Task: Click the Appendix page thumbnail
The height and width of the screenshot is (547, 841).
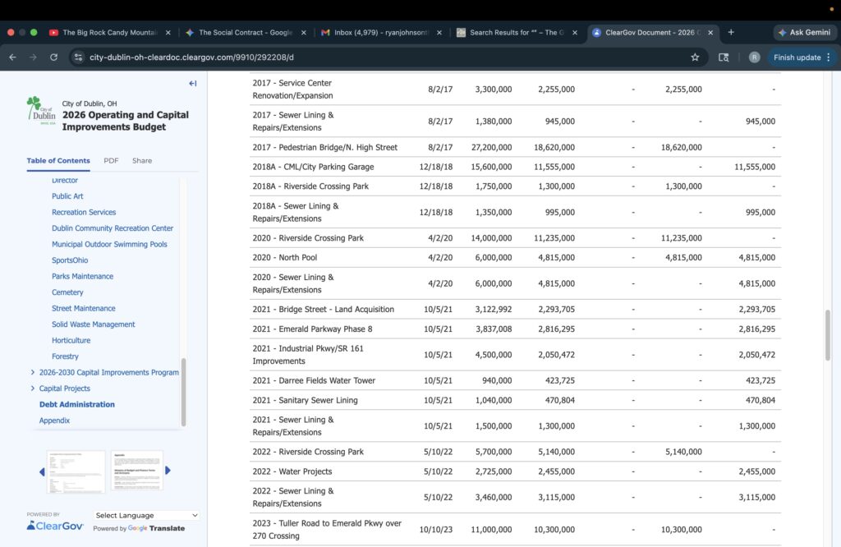Action: pyautogui.click(x=136, y=471)
